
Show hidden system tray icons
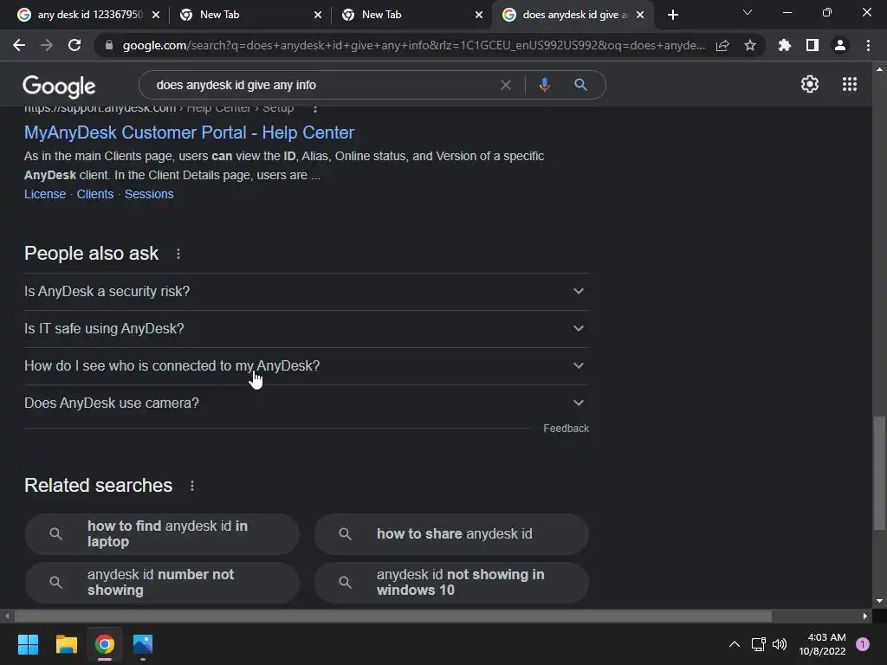[x=735, y=644]
